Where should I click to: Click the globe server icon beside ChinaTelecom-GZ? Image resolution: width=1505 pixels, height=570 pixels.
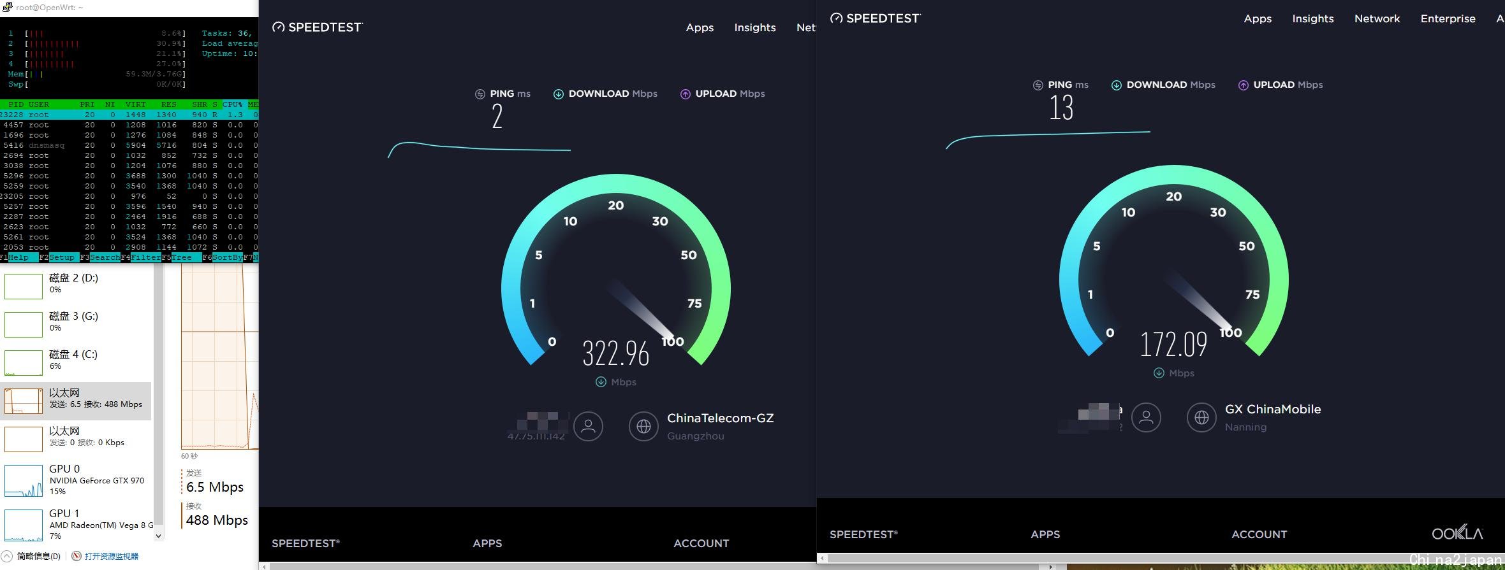(643, 427)
